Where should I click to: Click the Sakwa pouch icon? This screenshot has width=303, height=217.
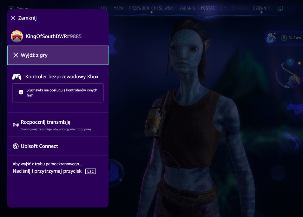[x=271, y=38]
